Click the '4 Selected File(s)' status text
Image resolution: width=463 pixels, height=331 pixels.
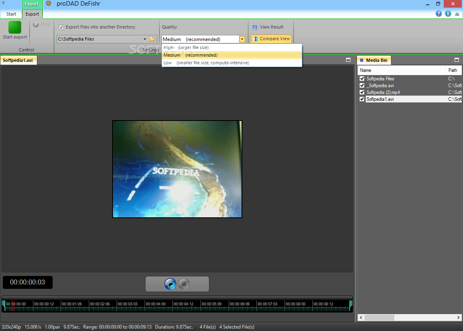pyautogui.click(x=237, y=327)
